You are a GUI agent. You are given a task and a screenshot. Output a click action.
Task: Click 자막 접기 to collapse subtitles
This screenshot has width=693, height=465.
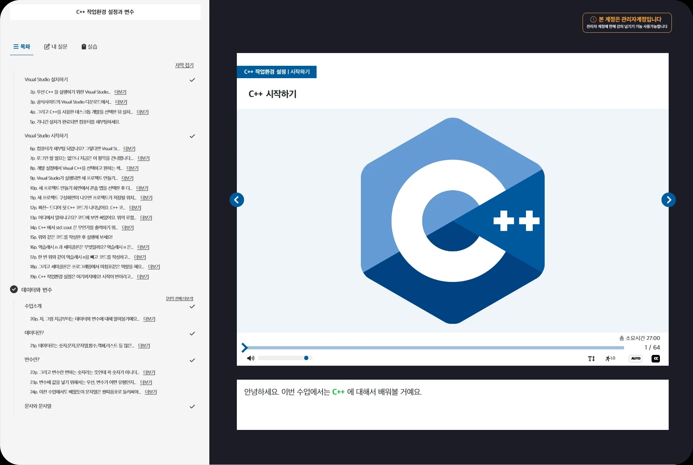[184, 65]
